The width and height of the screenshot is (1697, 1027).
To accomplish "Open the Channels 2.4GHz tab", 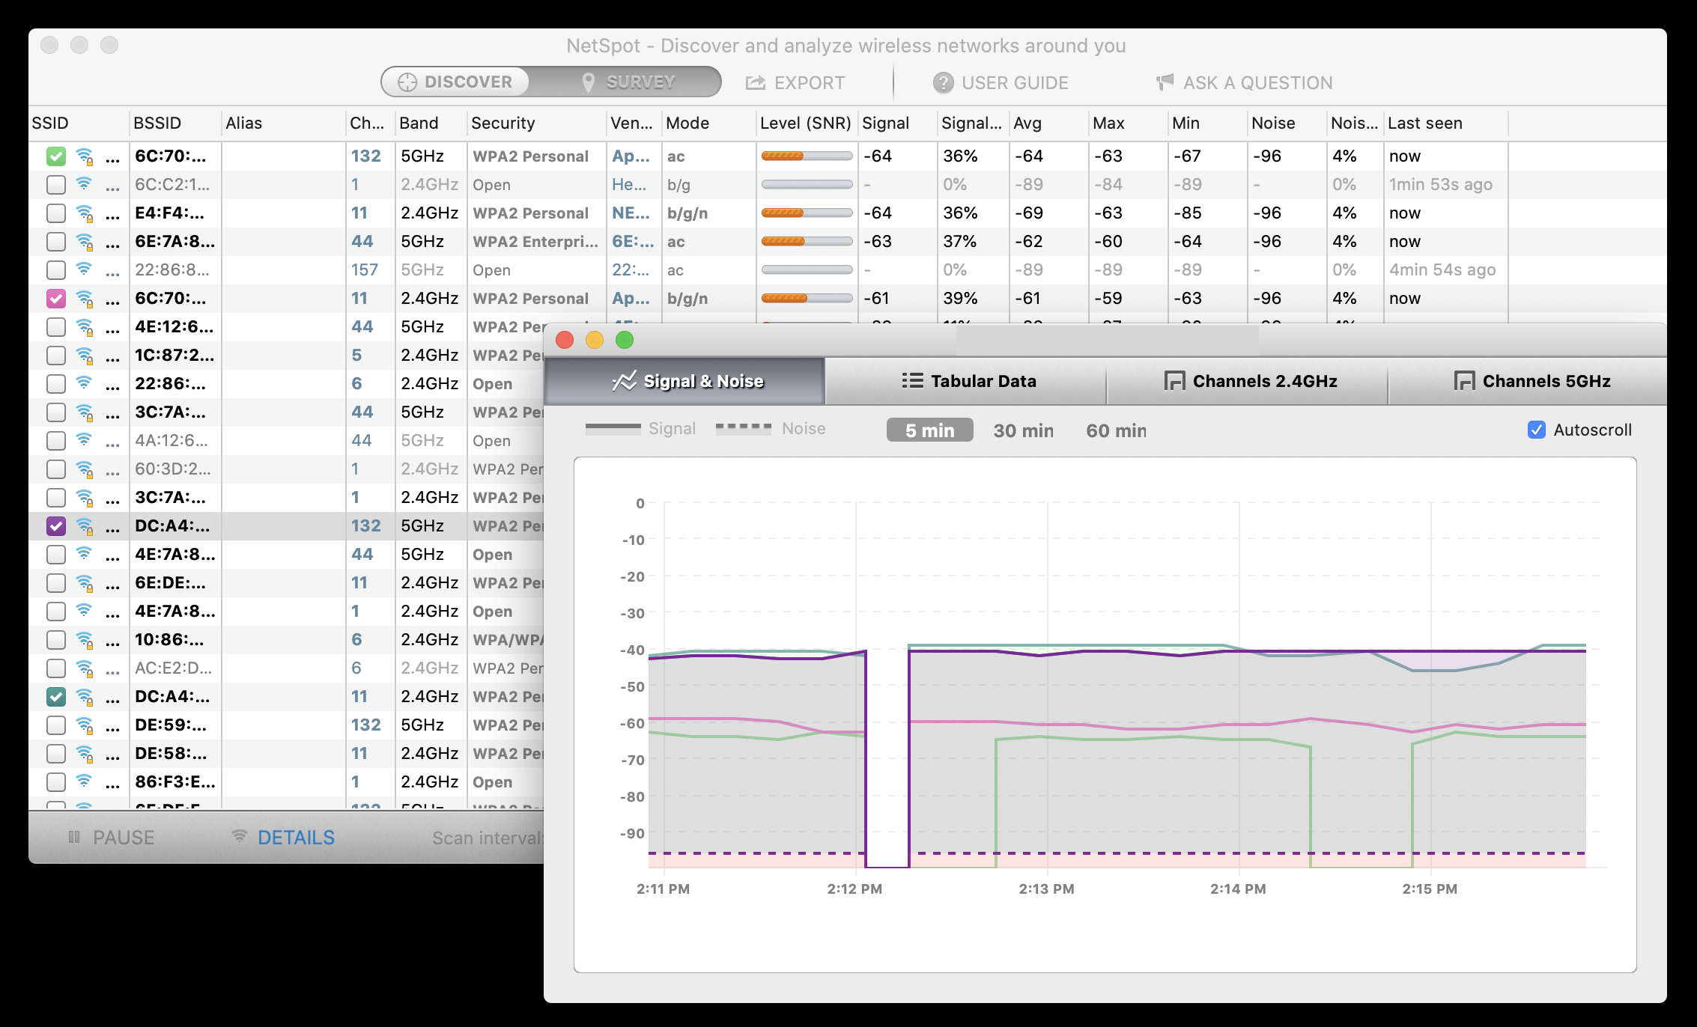I will [x=1248, y=381].
